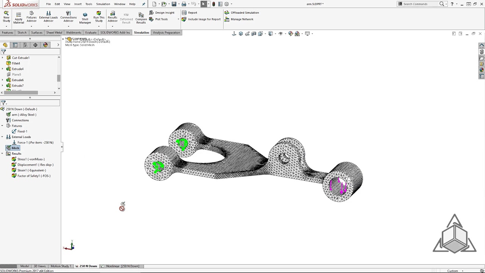Screen dimensions: 485x273
Task: Collapse the Fixtures folder
Action: click(3, 126)
